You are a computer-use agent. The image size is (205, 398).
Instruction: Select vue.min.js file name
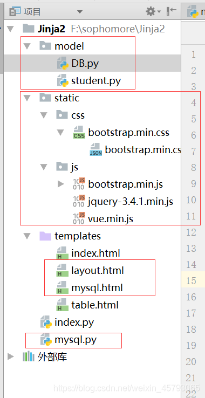pos(111,219)
